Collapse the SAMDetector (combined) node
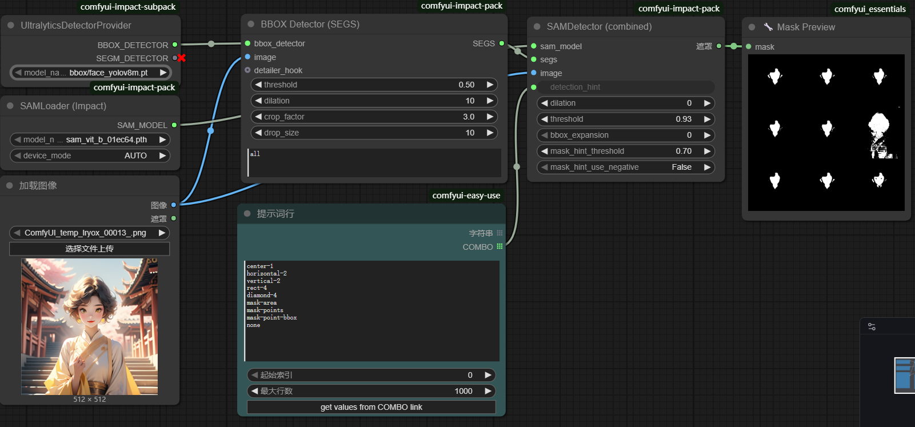The image size is (915, 427). [537, 26]
